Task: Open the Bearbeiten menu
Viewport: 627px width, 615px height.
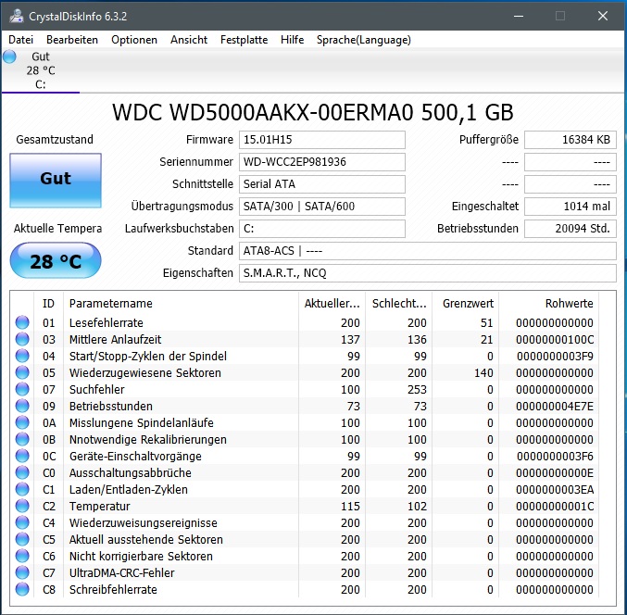Action: pos(72,40)
